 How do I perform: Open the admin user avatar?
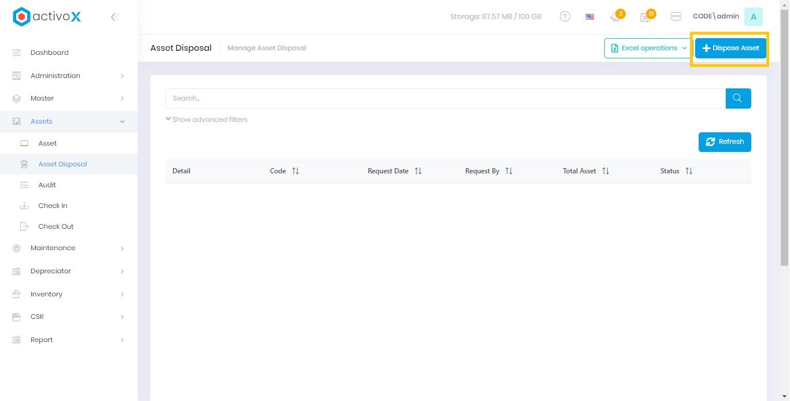pyautogui.click(x=753, y=17)
